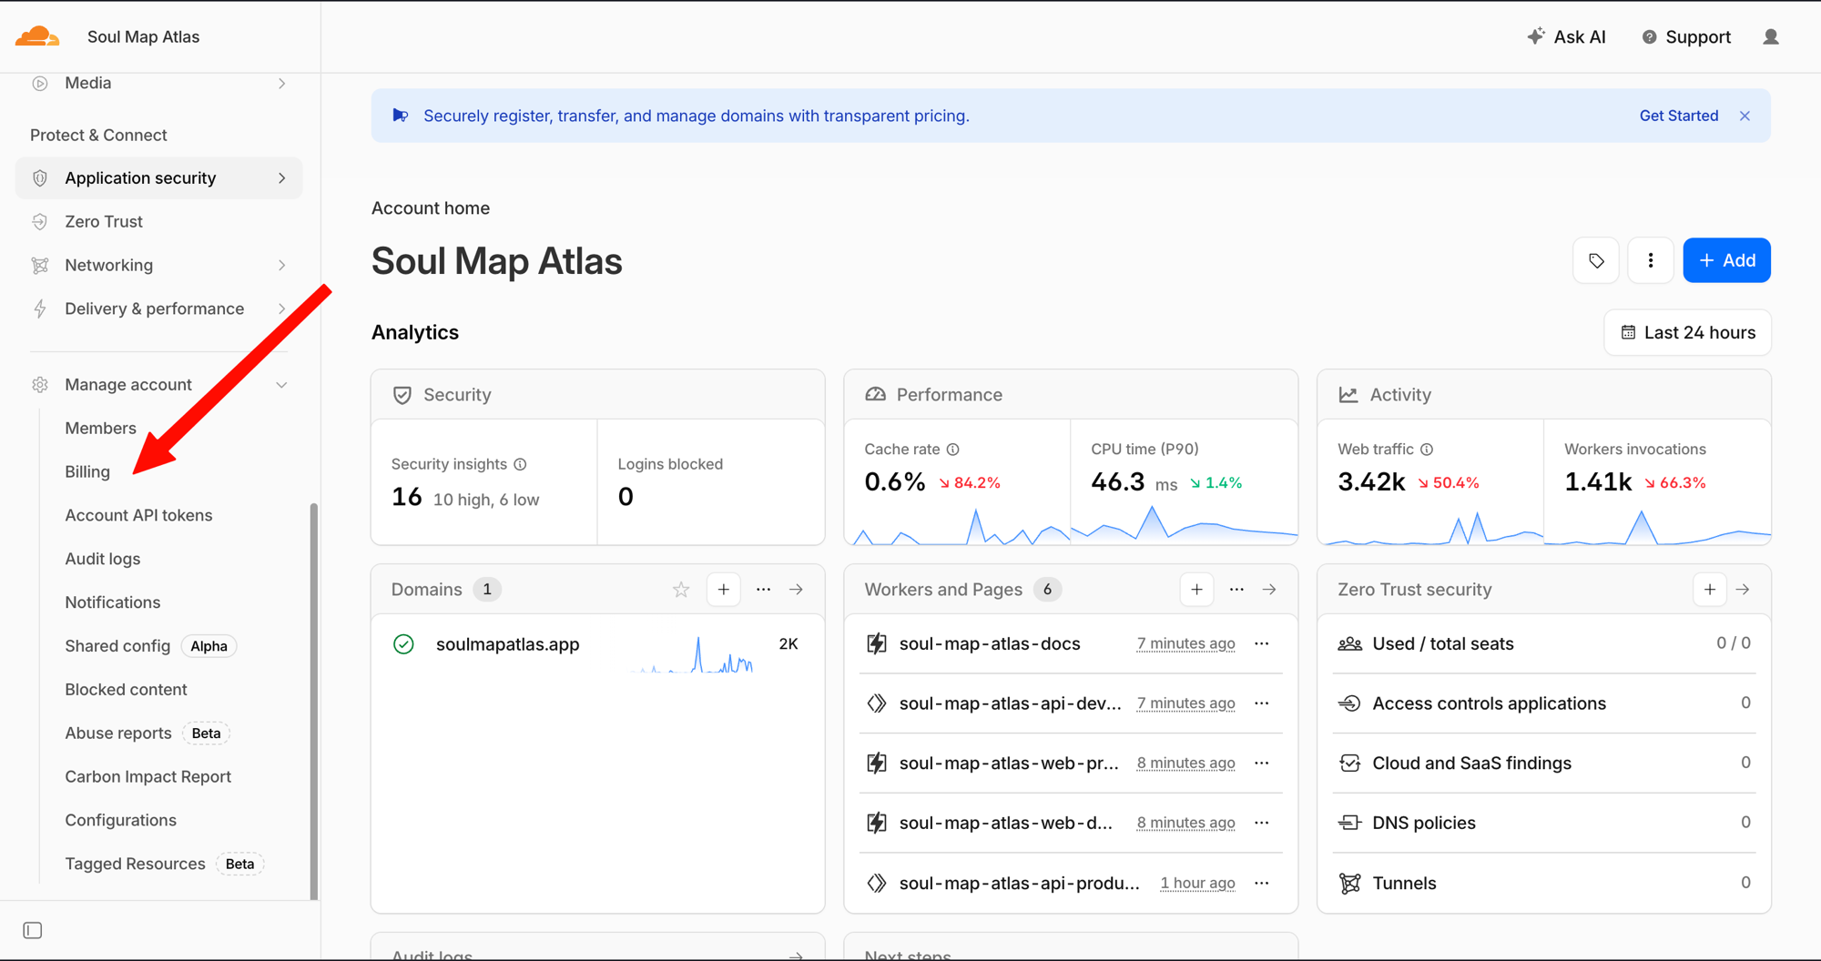Image resolution: width=1821 pixels, height=961 pixels.
Task: Click Get Started in the banner
Action: [1679, 116]
